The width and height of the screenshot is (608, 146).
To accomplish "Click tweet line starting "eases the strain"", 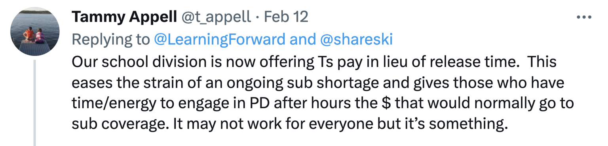I will pyautogui.click(x=318, y=83).
